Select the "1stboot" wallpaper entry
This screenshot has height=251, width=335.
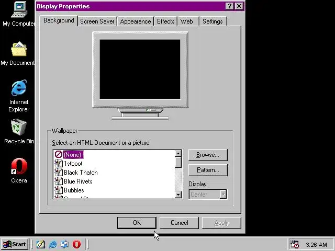[x=73, y=164]
